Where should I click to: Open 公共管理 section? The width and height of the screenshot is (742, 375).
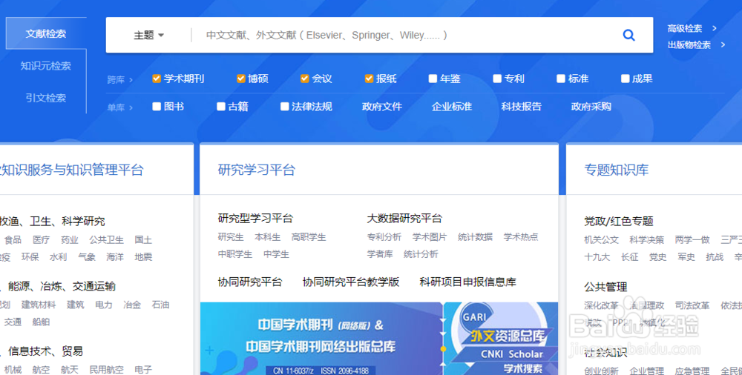[605, 287]
